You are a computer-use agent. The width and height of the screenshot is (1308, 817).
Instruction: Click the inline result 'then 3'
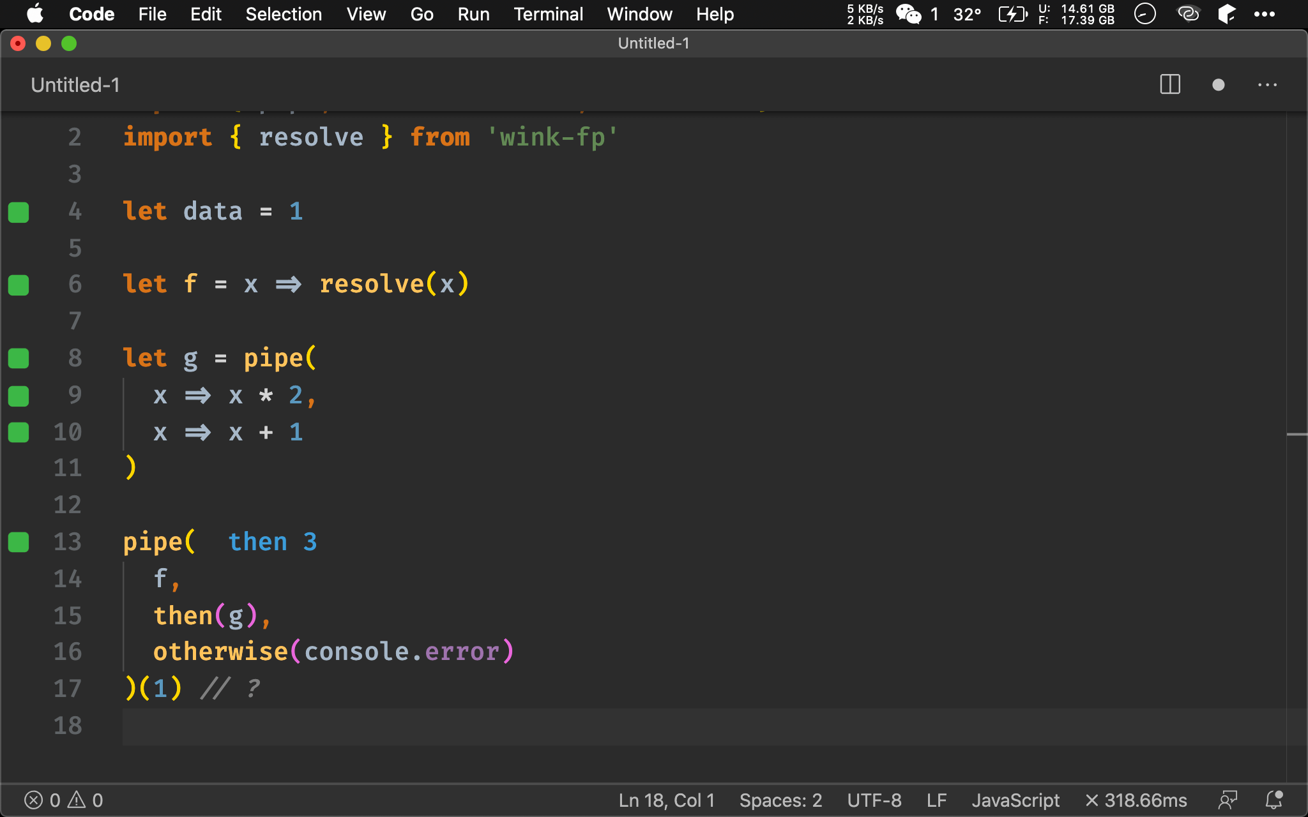point(273,542)
